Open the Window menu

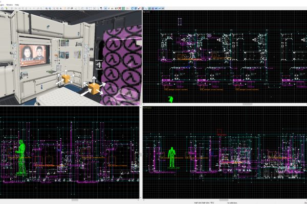click(9, 5)
